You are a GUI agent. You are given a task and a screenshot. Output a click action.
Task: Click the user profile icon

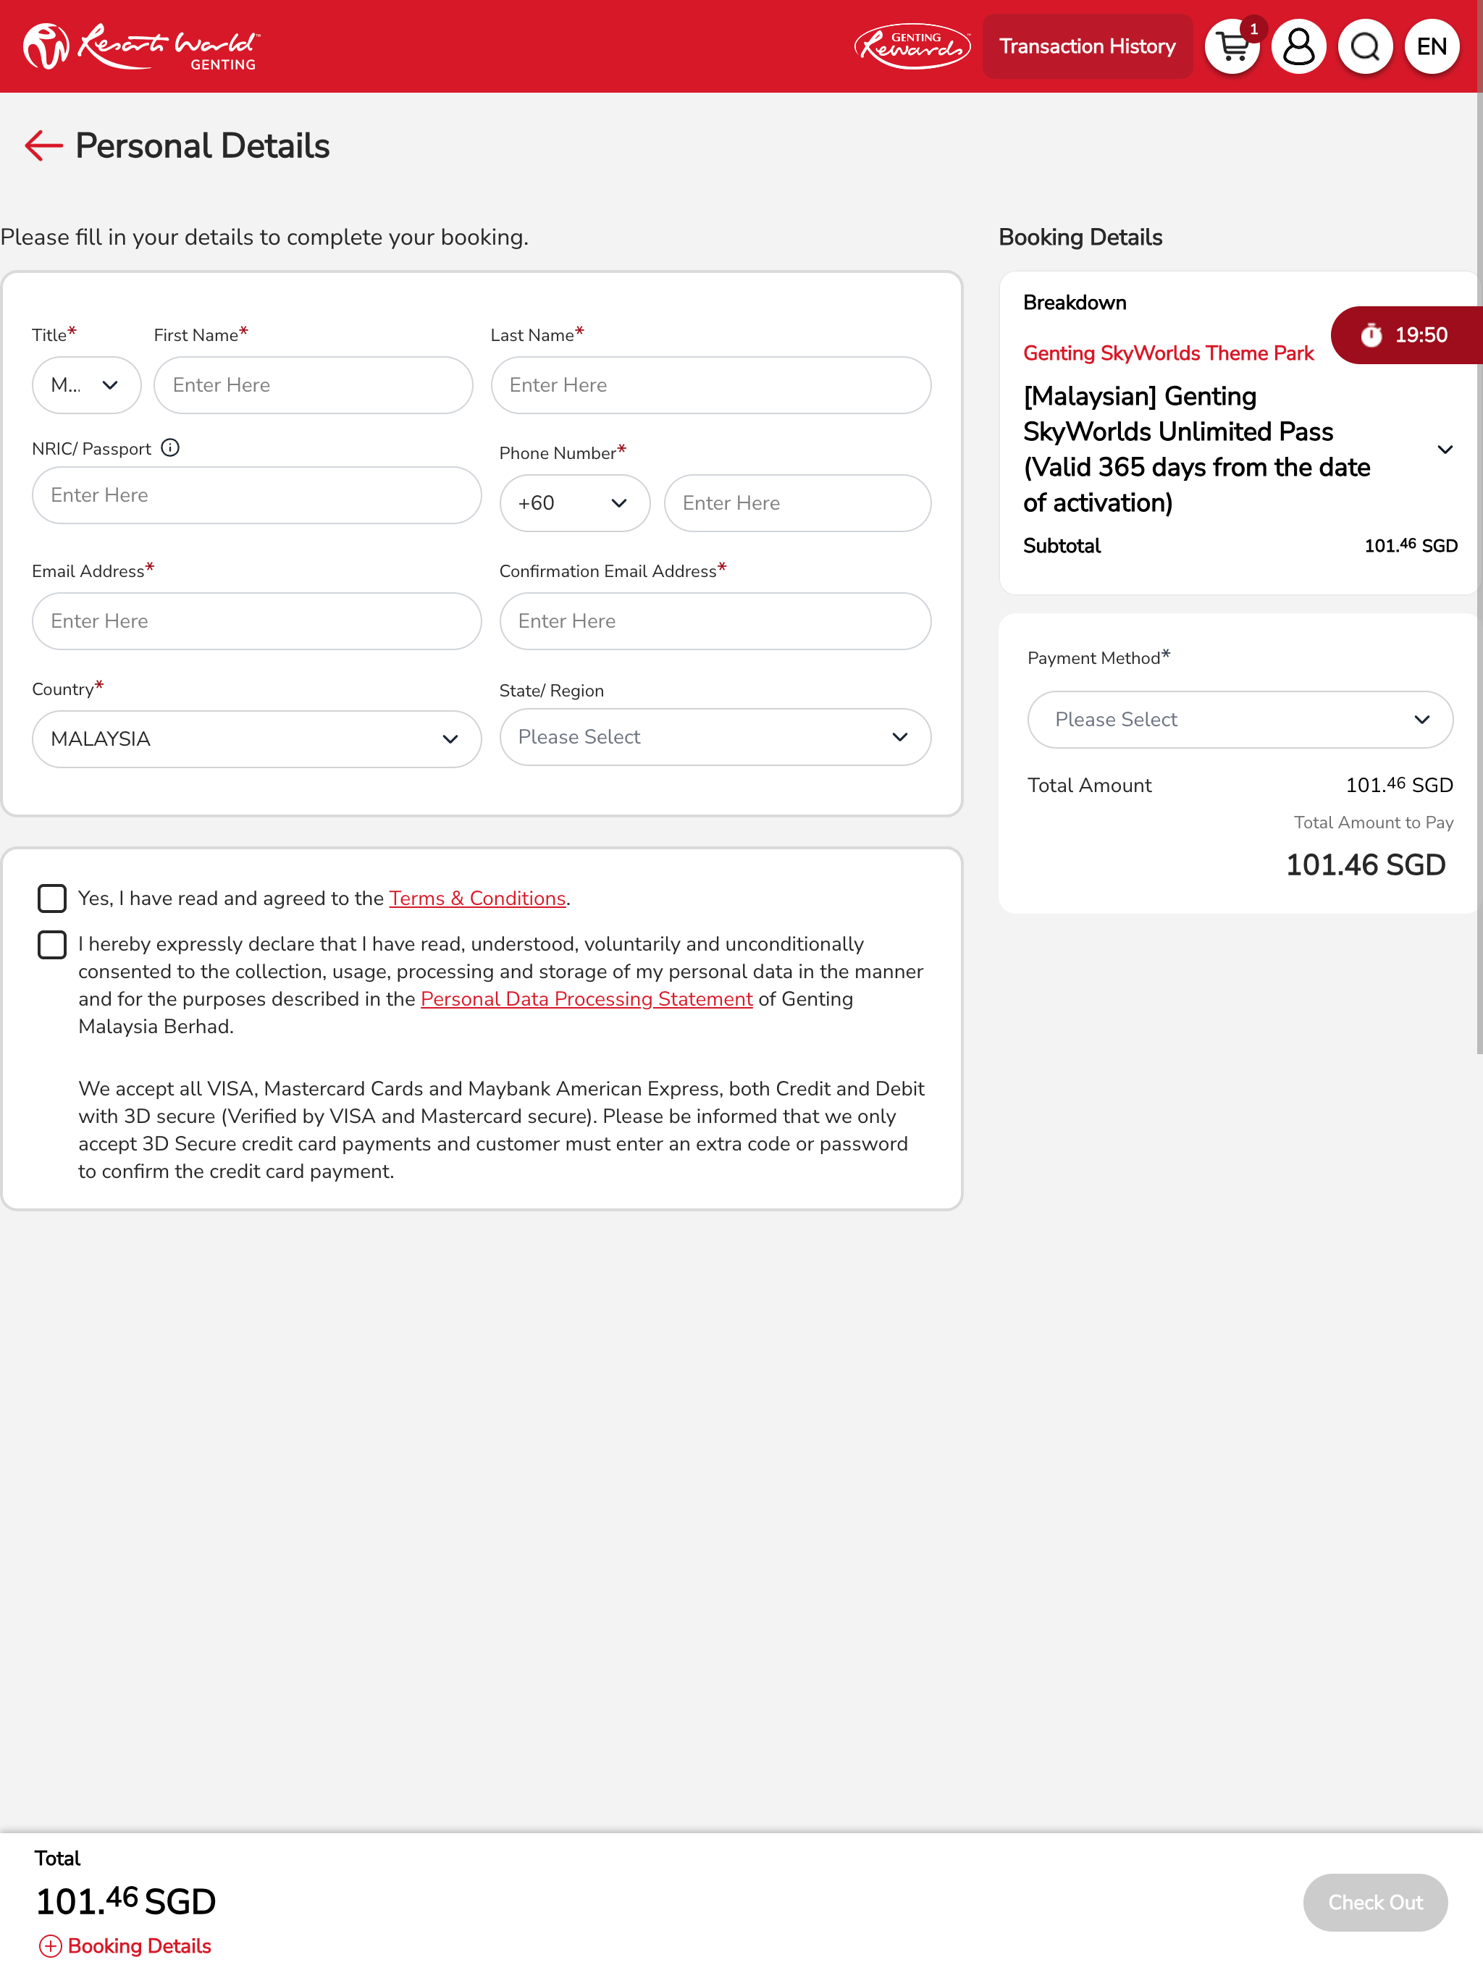pyautogui.click(x=1298, y=46)
